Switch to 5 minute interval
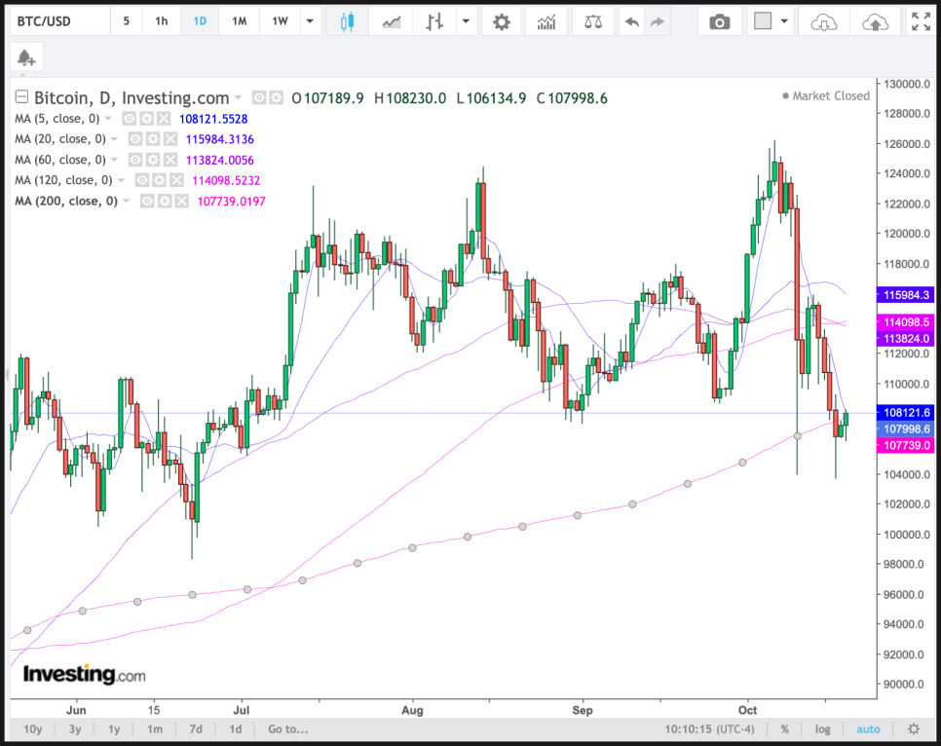Viewport: 941px width, 746px height. (126, 21)
